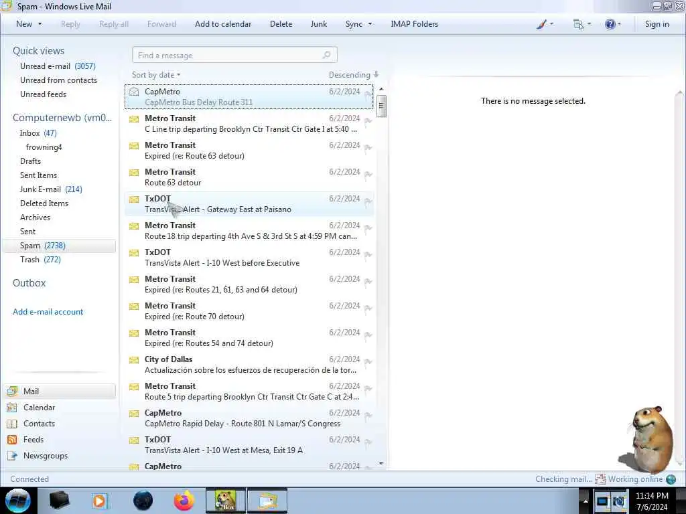The height and width of the screenshot is (514, 686).
Task: Open the Inbox folder
Action: [38, 133]
